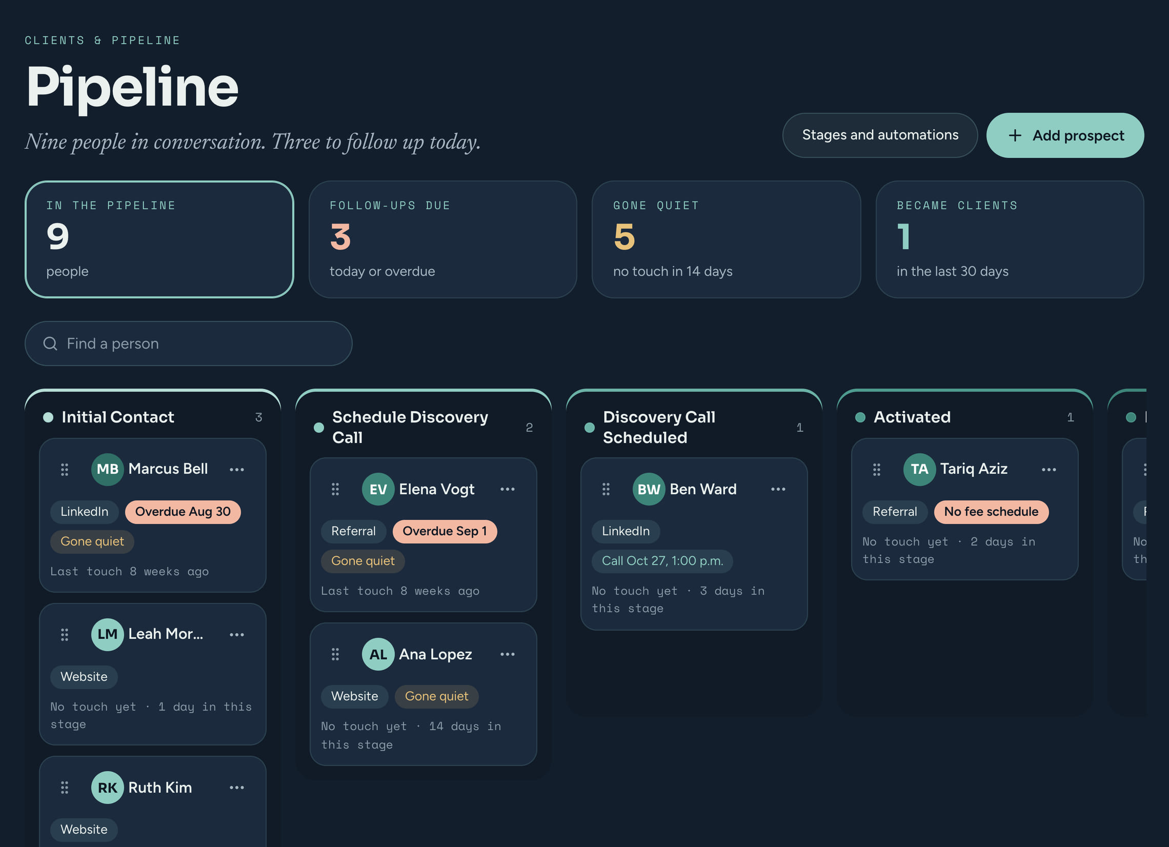Image resolution: width=1169 pixels, height=847 pixels.
Task: Open Stages and automations
Action: click(880, 135)
